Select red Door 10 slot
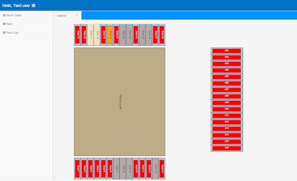This screenshot has height=181, width=297. point(136,169)
